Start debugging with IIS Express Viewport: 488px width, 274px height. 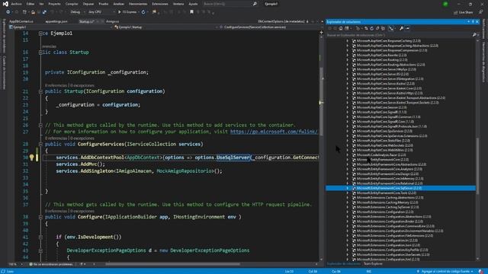click(x=128, y=12)
